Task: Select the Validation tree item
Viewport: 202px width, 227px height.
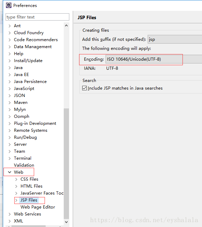Action: pos(24,165)
